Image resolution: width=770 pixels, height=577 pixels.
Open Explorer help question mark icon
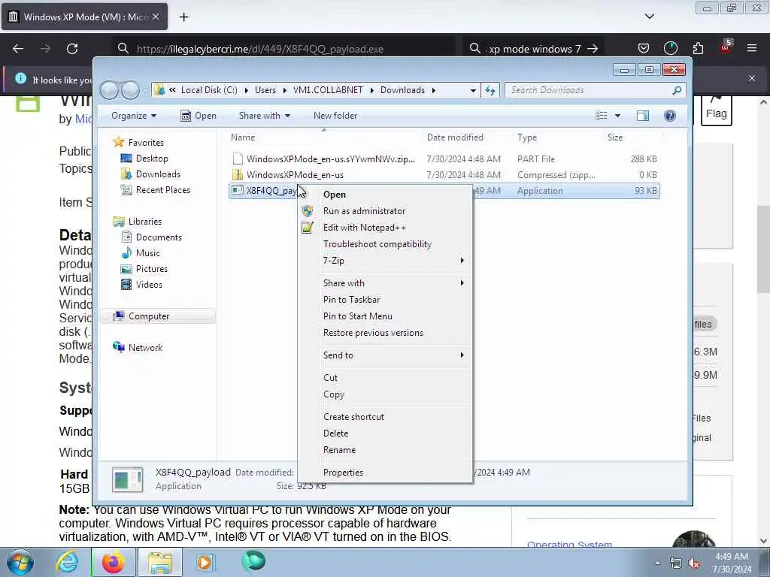coord(670,116)
